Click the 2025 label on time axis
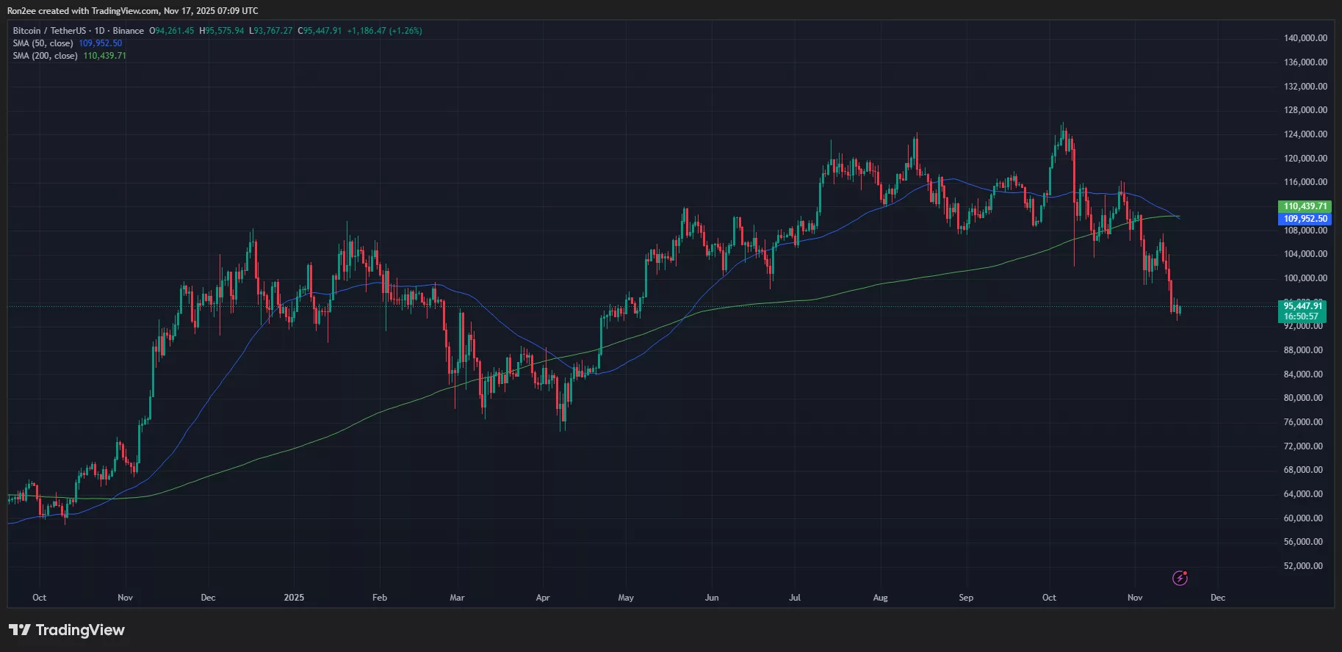Image resolution: width=1342 pixels, height=652 pixels. pos(294,598)
